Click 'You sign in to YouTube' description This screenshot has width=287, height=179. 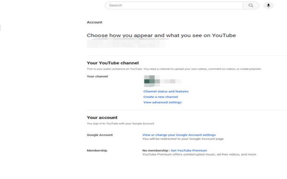coord(121,124)
